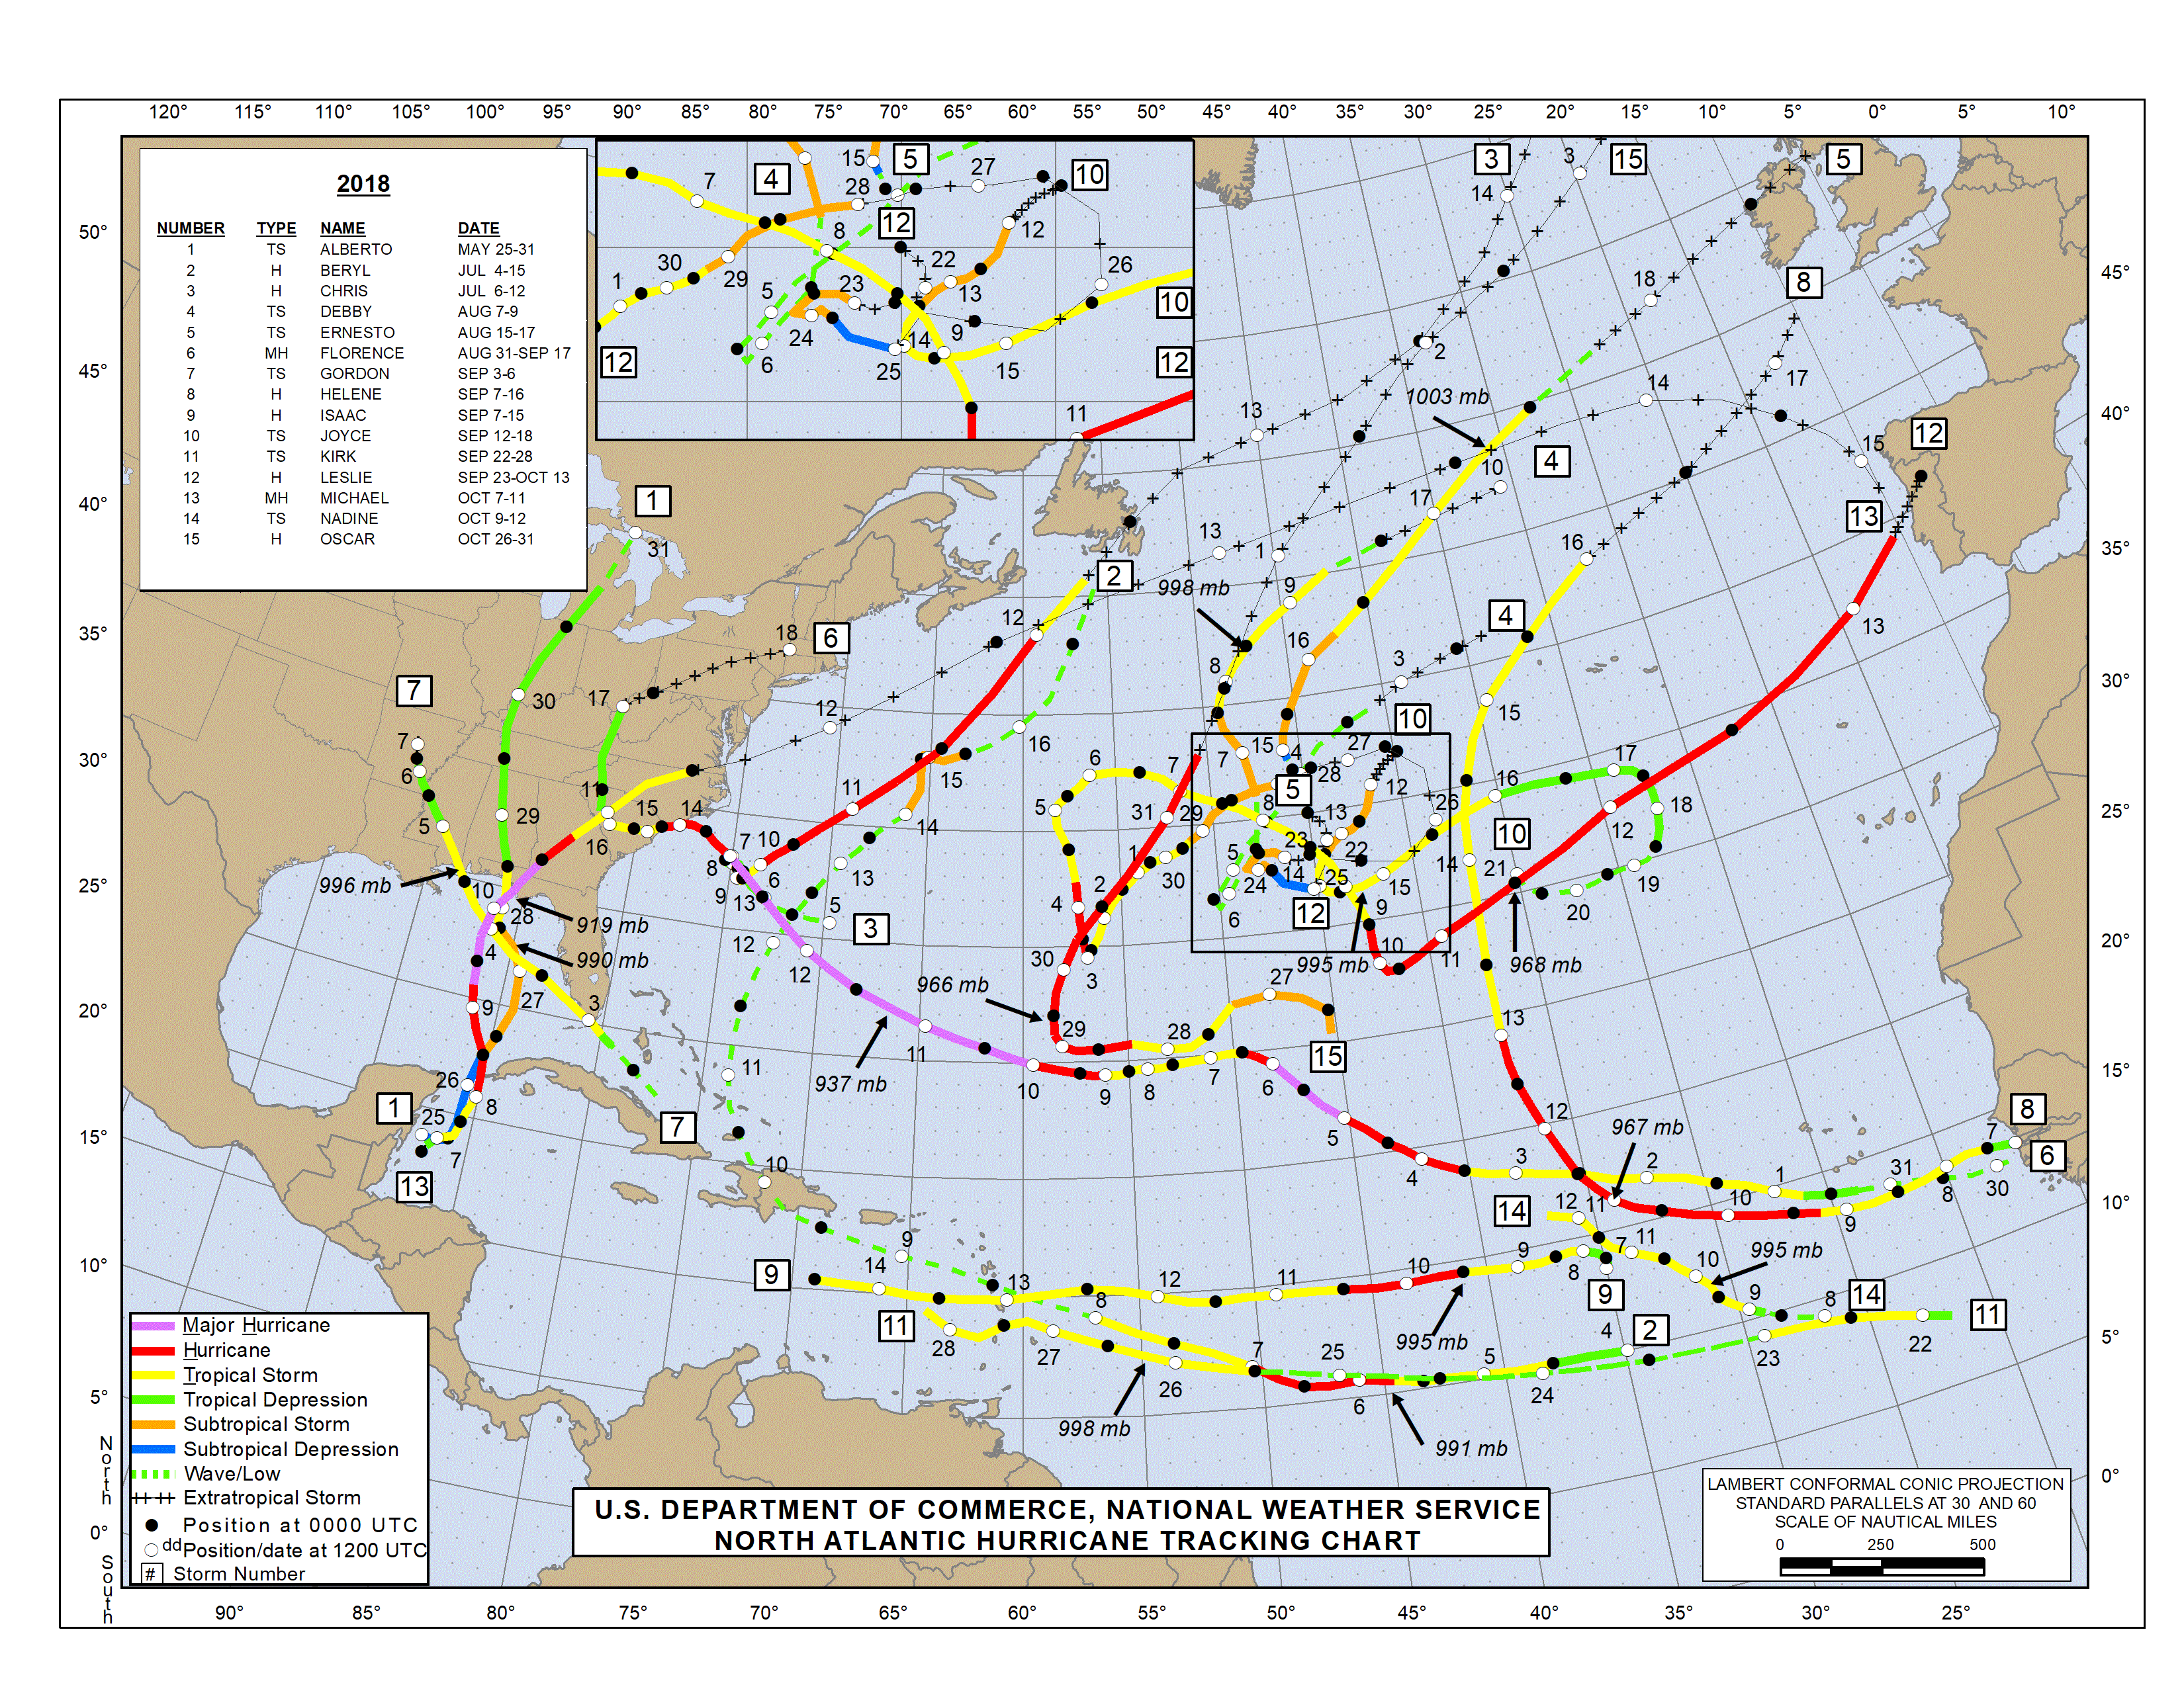
Task: Click the '966 mb' pressure label
Action: [x=952, y=984]
